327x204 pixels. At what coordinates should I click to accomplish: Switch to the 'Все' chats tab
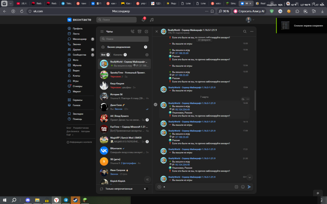[105, 55]
